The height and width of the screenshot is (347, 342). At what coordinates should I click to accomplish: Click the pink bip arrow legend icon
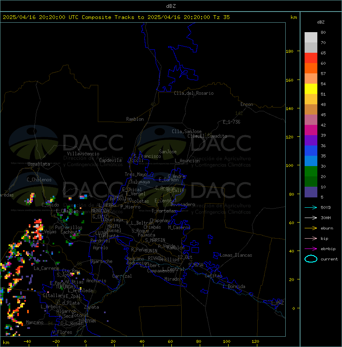click(x=311, y=238)
